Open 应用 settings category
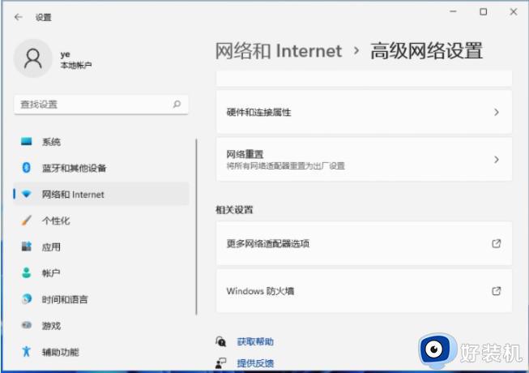 pos(101,247)
